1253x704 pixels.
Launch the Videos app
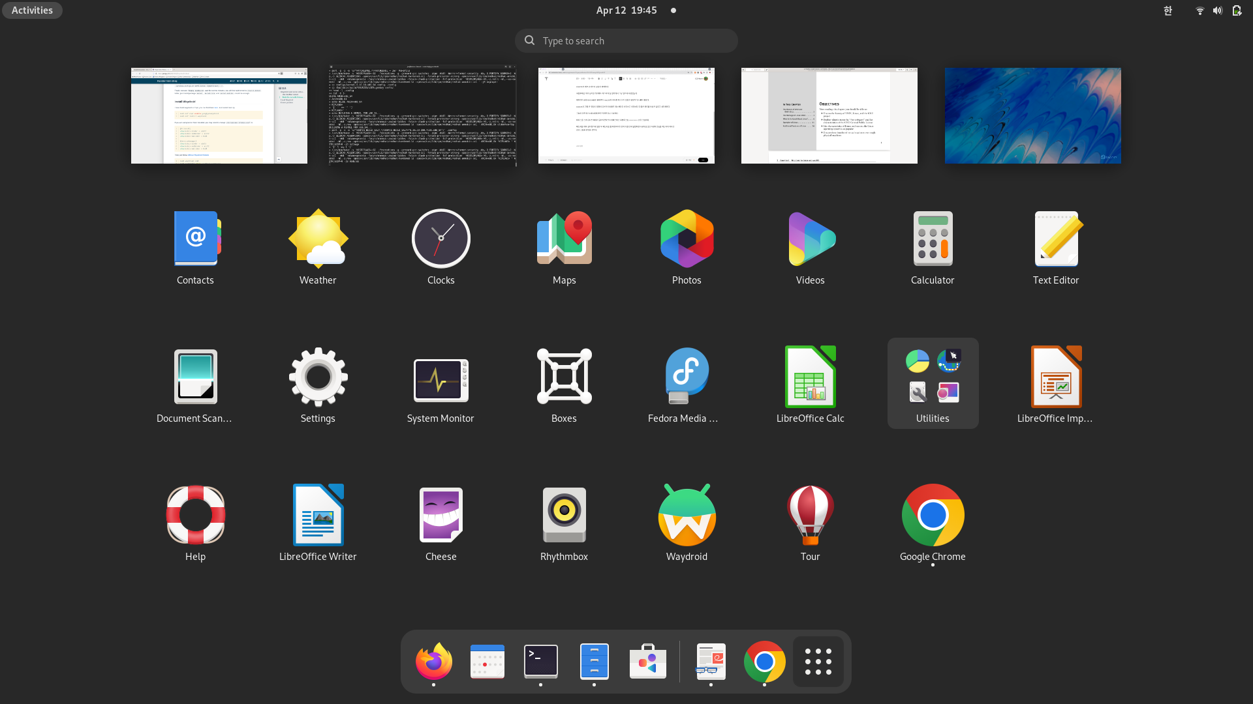point(810,248)
